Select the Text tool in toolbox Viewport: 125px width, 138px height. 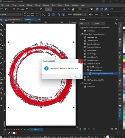coord(1,63)
